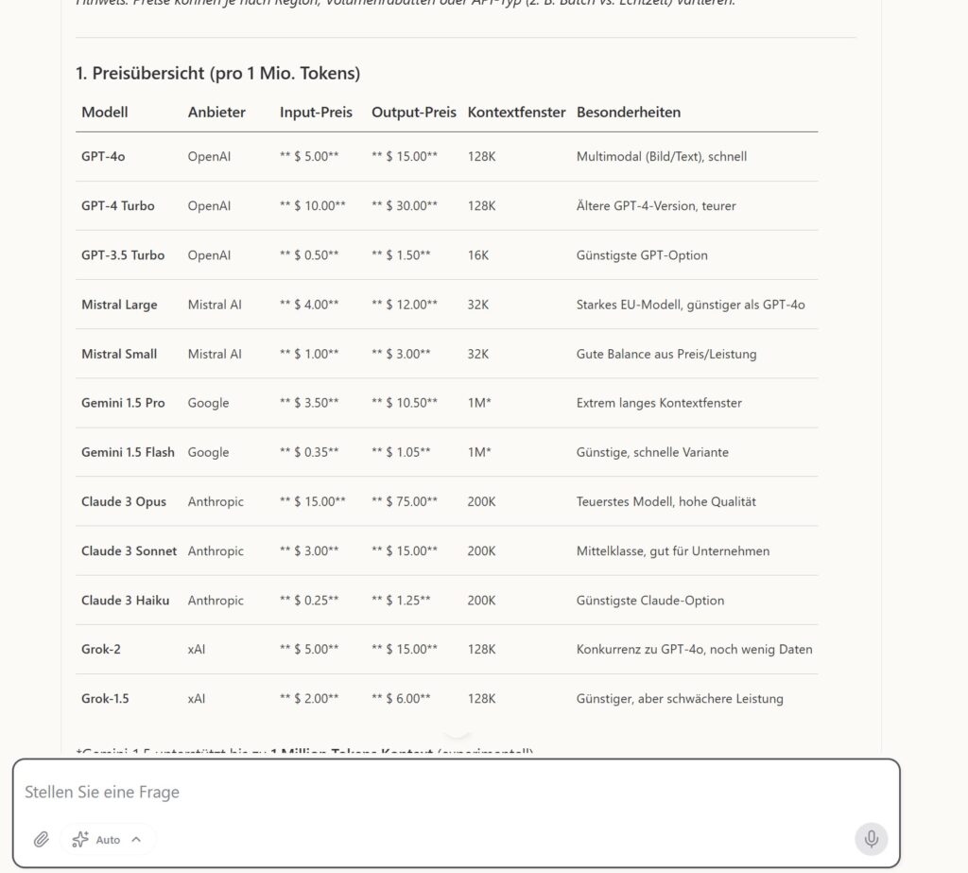Click the 'Gemini 1.5 Flash' model cell

128,452
